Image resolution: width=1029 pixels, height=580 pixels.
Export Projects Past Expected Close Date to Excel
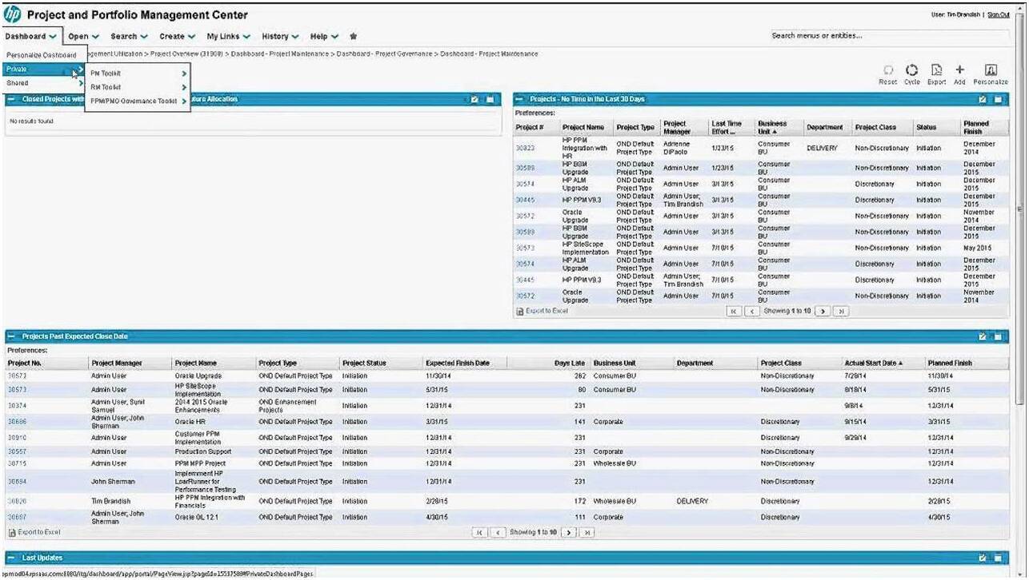tap(34, 532)
